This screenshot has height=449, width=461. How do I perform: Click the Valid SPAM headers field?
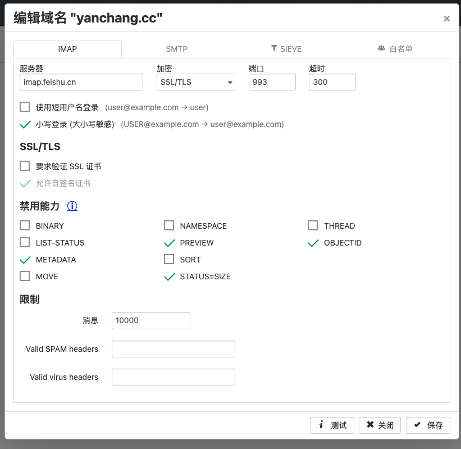point(173,349)
